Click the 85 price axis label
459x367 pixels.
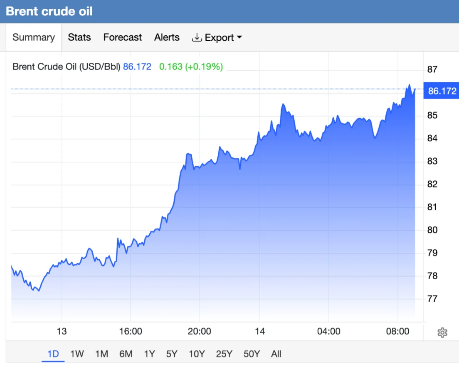[432, 115]
